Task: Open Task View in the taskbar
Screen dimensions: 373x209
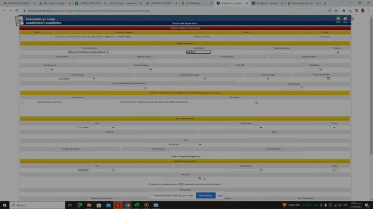Action: click(70, 205)
